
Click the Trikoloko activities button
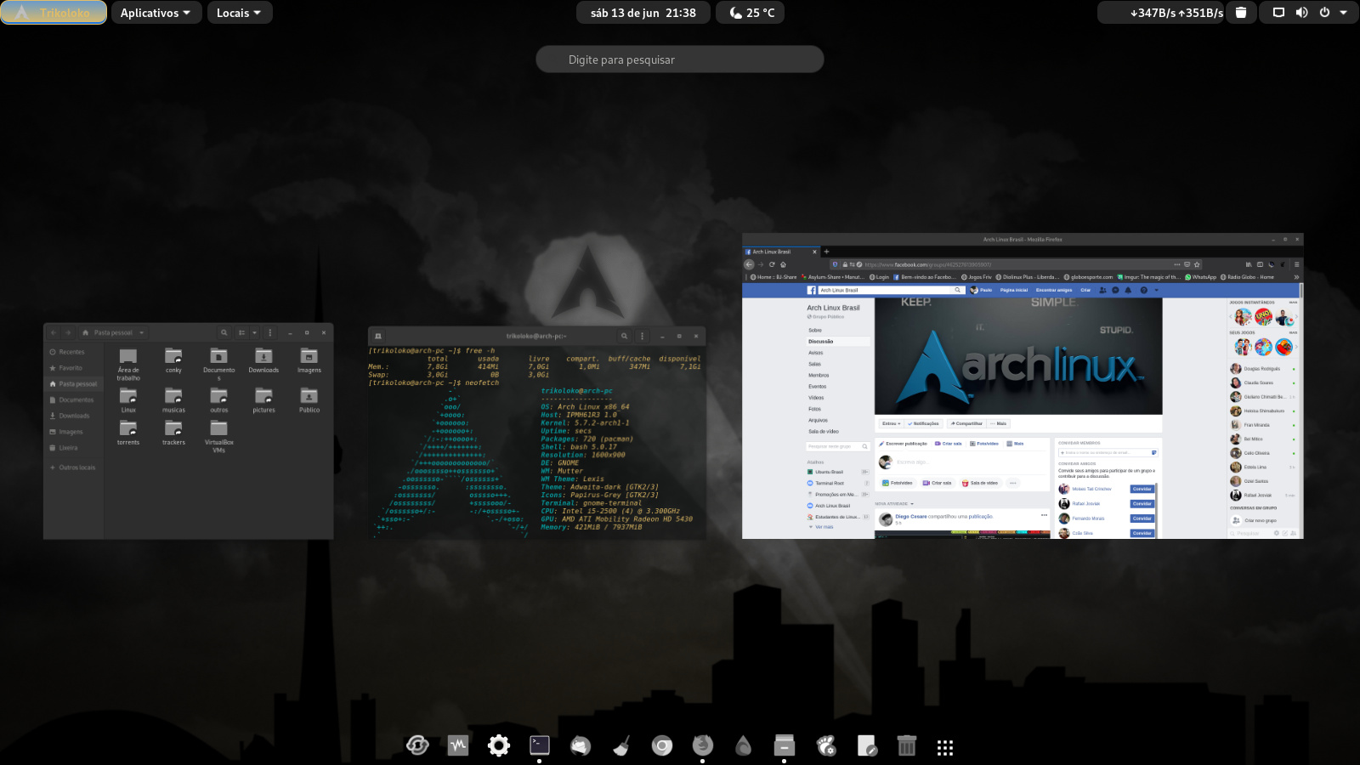tap(54, 13)
